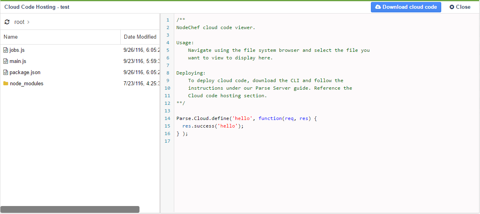Click the chevron after root breadcrumb

pos(28,22)
